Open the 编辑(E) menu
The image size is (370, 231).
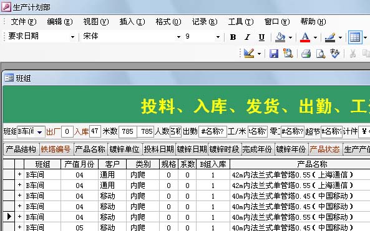coord(60,22)
